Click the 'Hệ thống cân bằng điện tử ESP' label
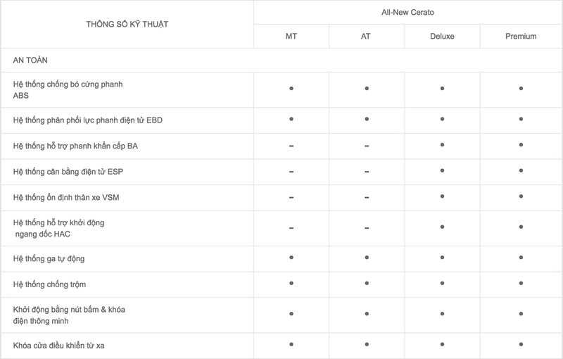This screenshot has width=563, height=359. coord(69,171)
